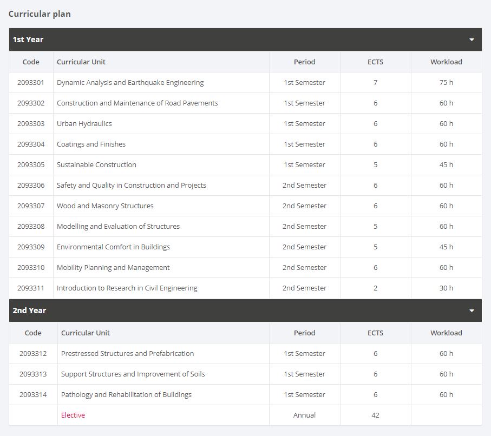Click code 2093303
The image size is (491, 436).
[x=31, y=124]
